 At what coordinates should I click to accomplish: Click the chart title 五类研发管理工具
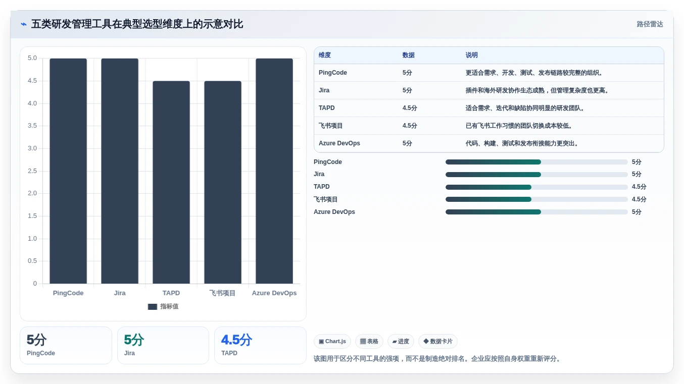[x=137, y=24]
